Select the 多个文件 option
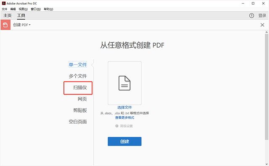This screenshot has height=166, width=269. [x=78, y=76]
